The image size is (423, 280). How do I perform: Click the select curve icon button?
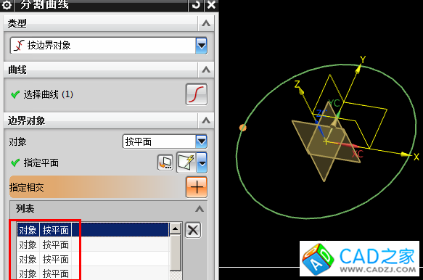click(197, 94)
